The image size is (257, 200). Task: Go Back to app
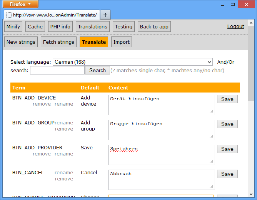154,26
